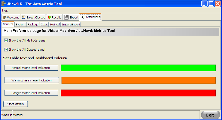Click the red-green circle Results icon

49,17
